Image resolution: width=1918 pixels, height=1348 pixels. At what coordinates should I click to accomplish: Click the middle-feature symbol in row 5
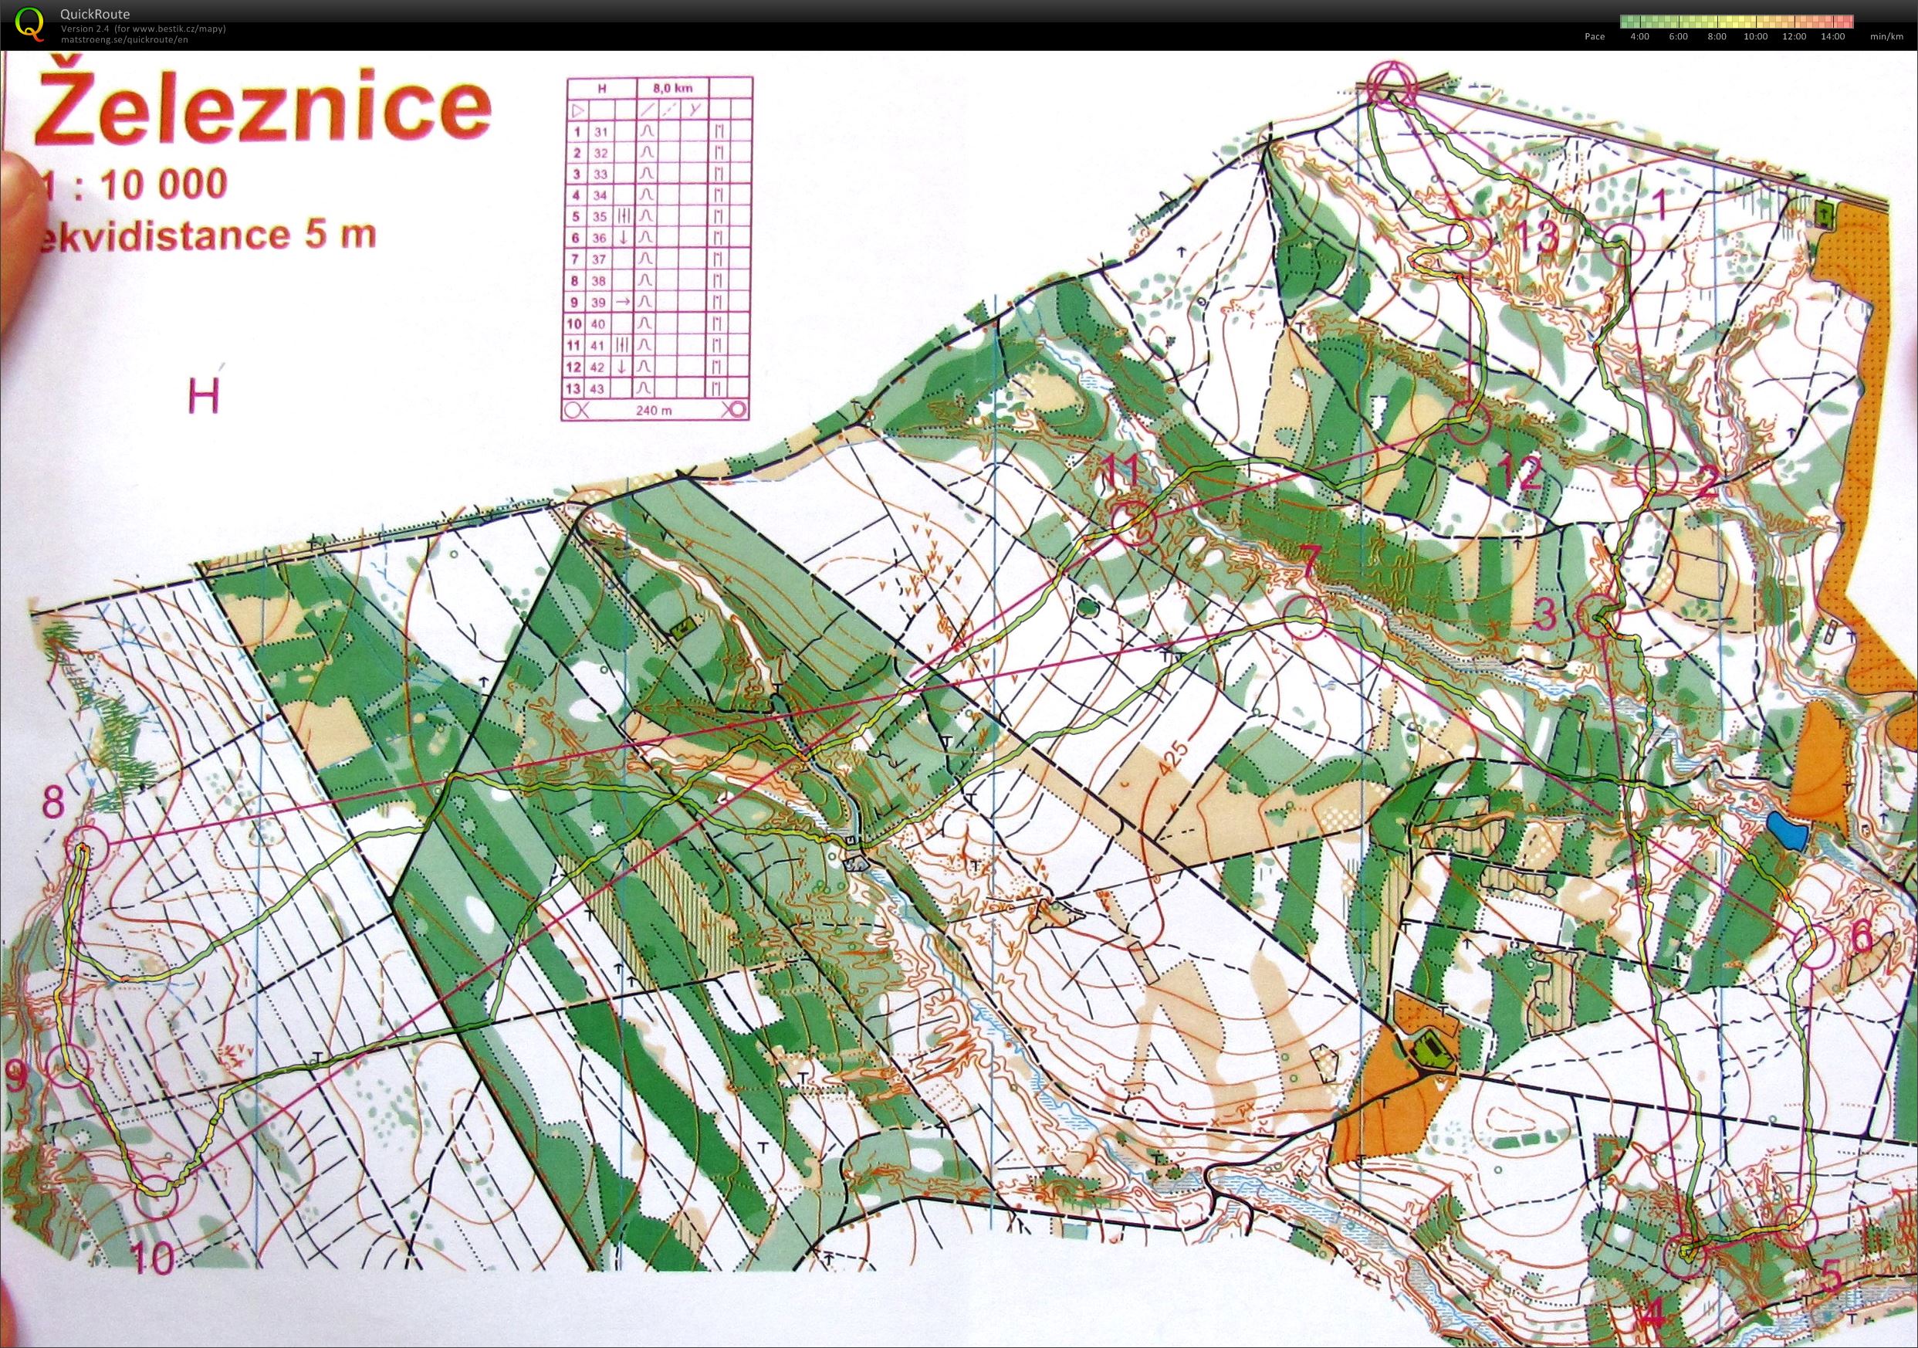pos(623,216)
